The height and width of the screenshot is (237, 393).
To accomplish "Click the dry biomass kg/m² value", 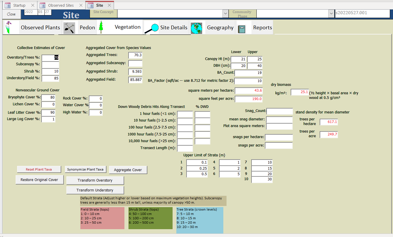I will pyautogui.click(x=300, y=92).
